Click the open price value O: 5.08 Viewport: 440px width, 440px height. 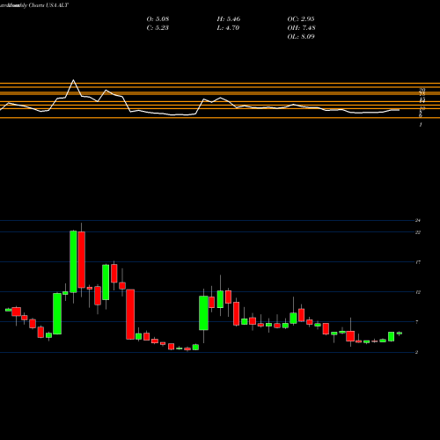(158, 19)
